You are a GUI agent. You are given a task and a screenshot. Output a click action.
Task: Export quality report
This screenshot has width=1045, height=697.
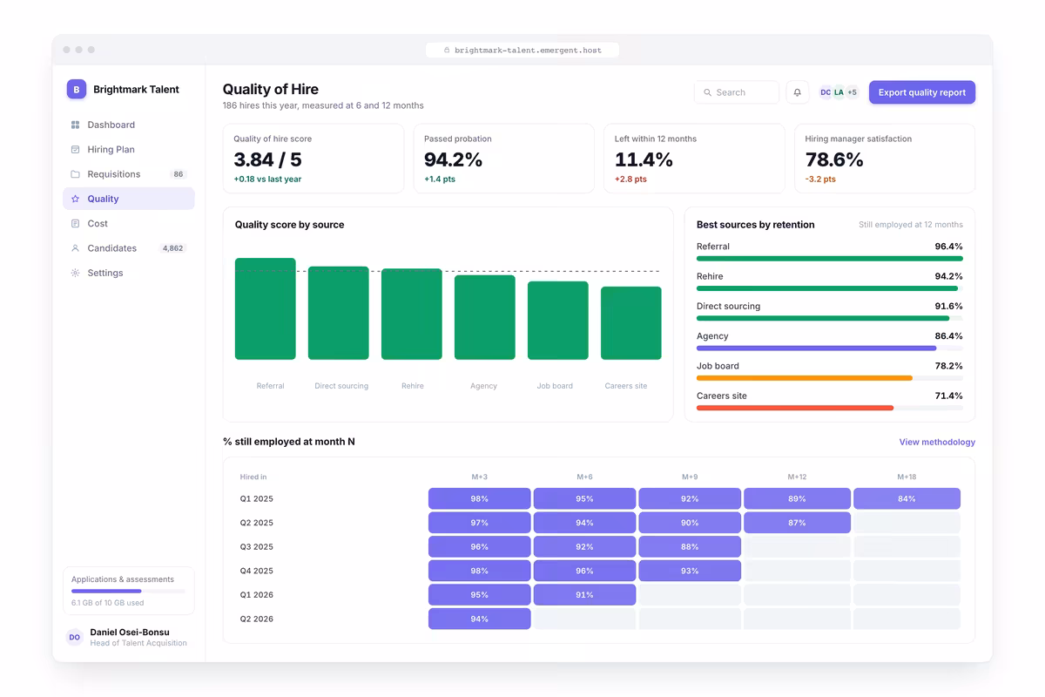point(921,92)
